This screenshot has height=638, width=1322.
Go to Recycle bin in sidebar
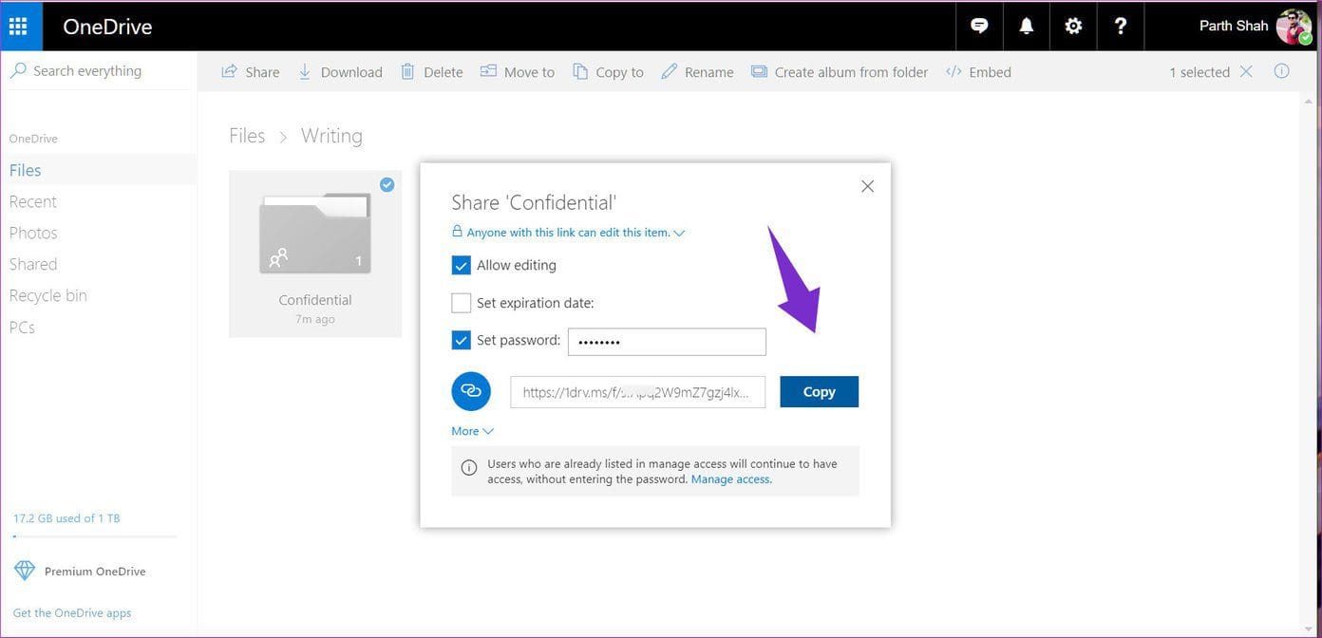[x=48, y=295]
